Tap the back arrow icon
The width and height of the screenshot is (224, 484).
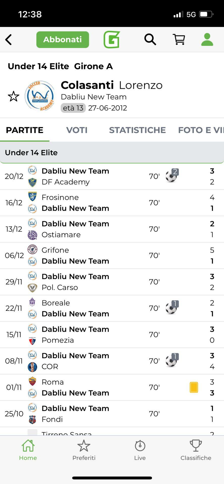(x=9, y=40)
